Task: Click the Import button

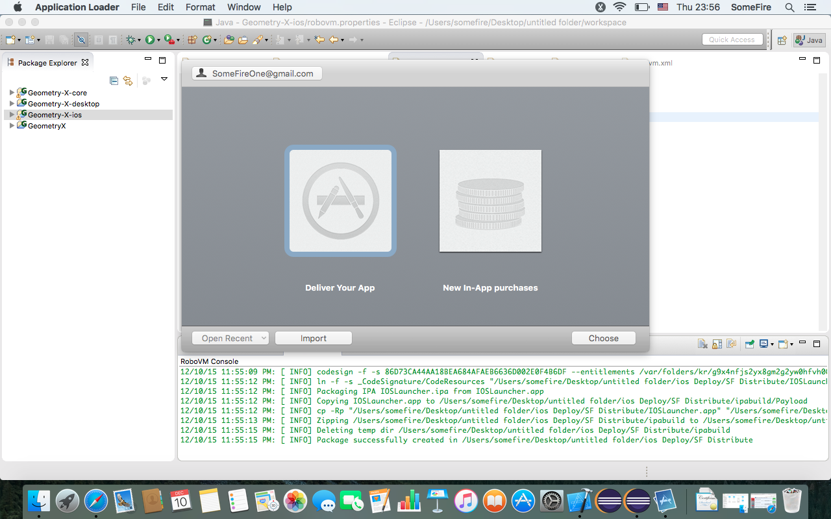Action: [x=314, y=338]
